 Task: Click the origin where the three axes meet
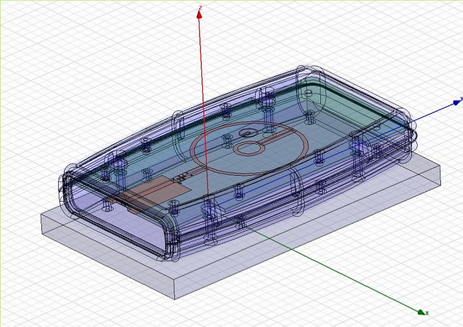pos(208,197)
